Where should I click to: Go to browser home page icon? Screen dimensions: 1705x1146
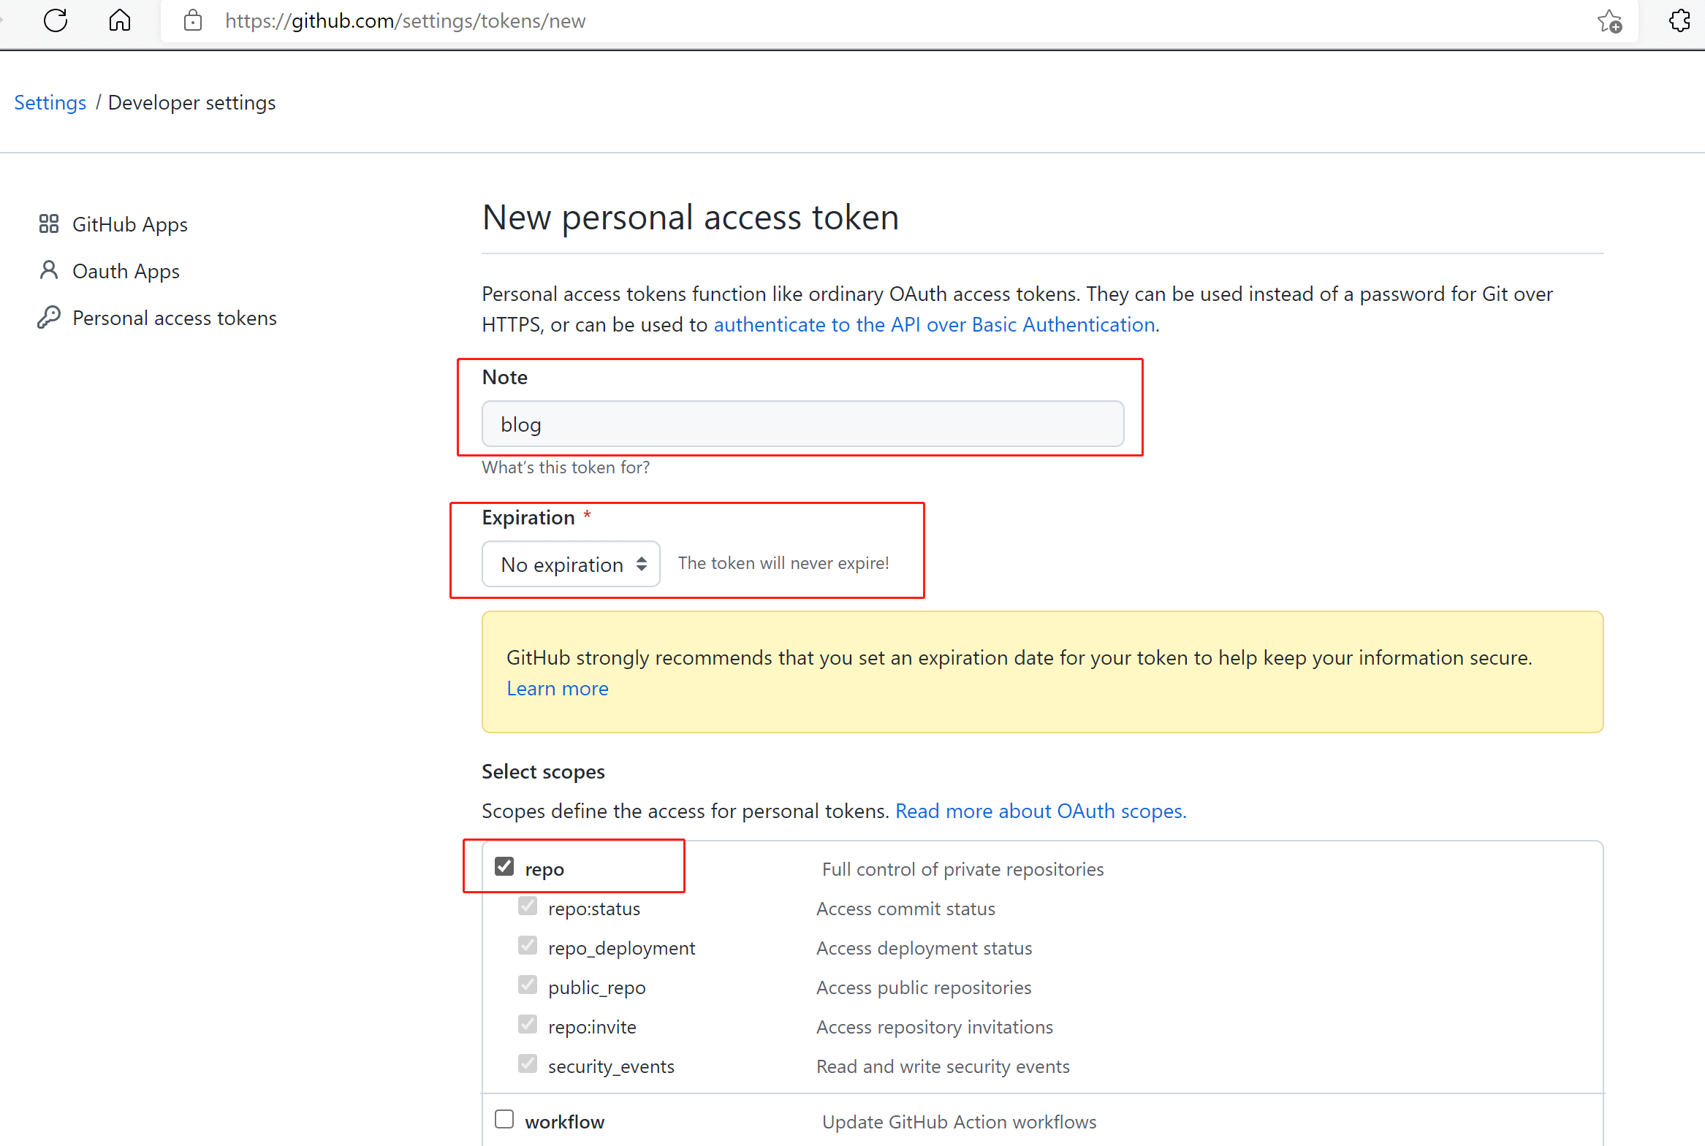[120, 20]
